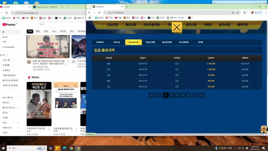This screenshot has height=151, width=268.
Task: Jump to last page of transaction list
Action: (x=202, y=95)
